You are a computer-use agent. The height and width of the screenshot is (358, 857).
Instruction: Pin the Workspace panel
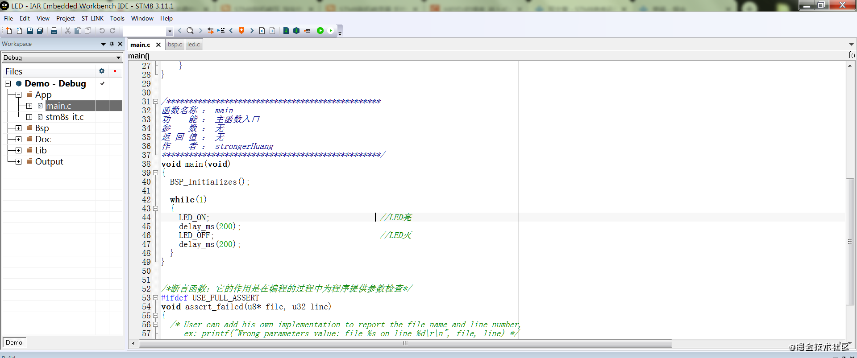point(112,44)
